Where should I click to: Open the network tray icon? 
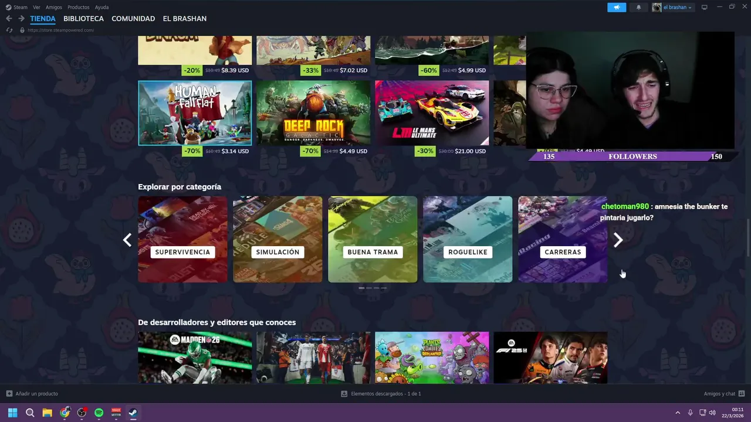tap(703, 413)
